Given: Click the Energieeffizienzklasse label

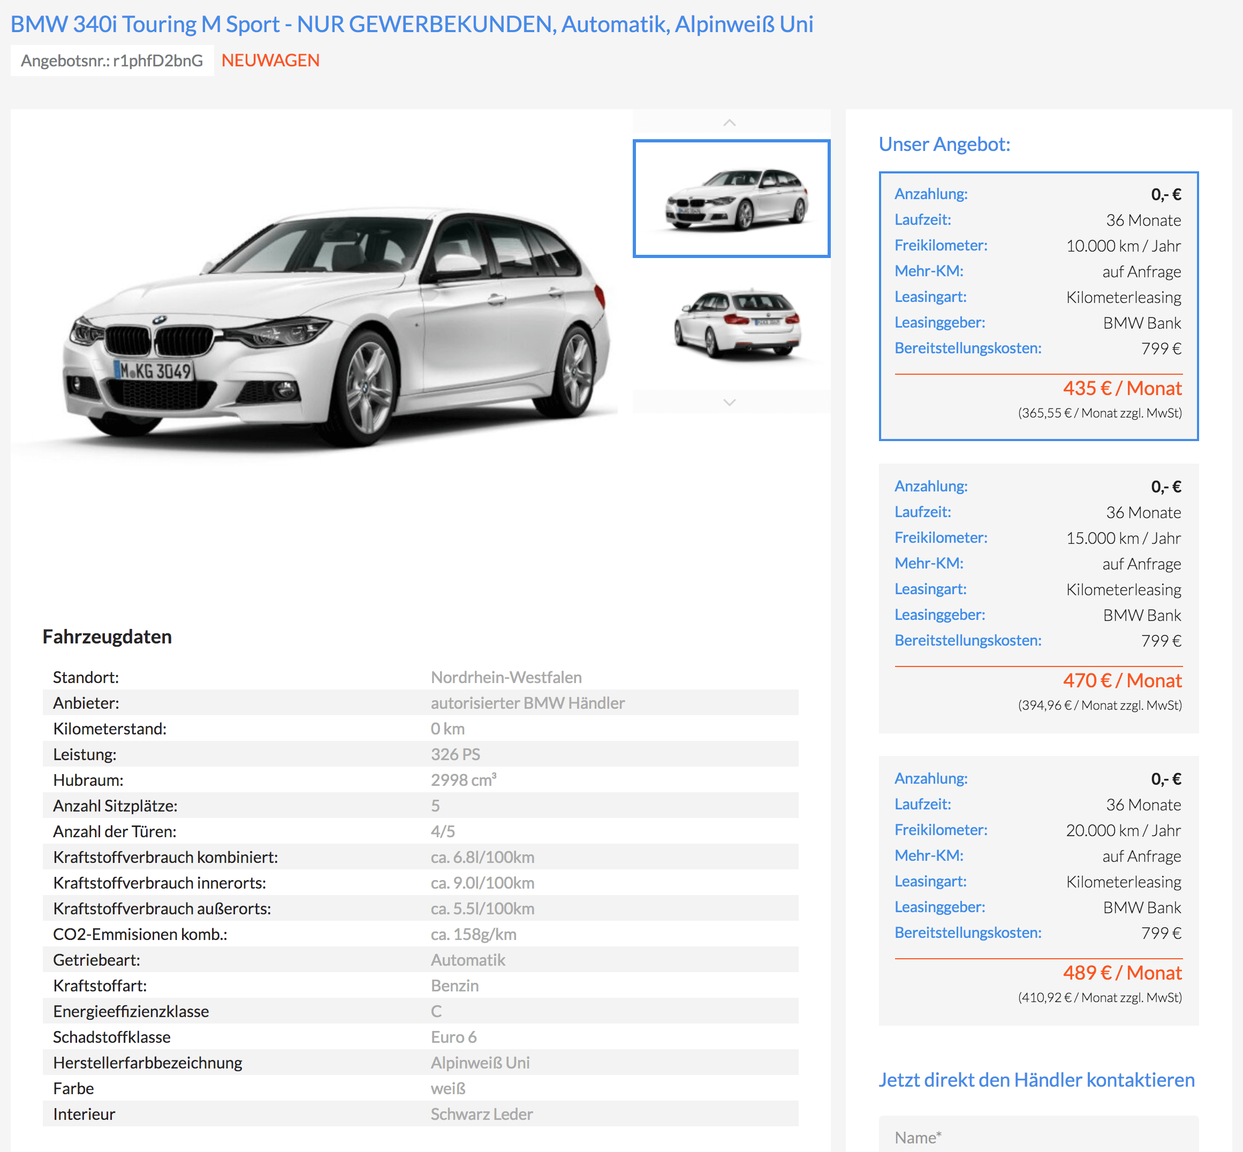Looking at the screenshot, I should (x=131, y=1011).
